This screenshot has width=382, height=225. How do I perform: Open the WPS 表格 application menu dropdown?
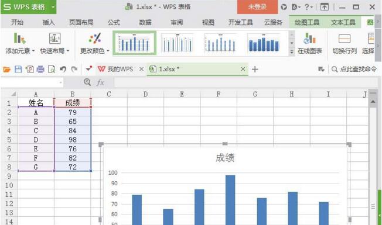coord(53,7)
